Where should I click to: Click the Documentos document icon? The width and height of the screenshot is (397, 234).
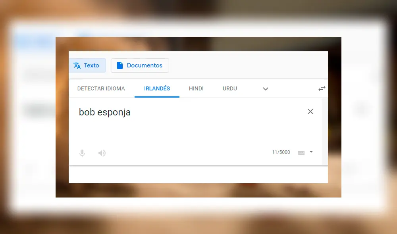tap(120, 65)
